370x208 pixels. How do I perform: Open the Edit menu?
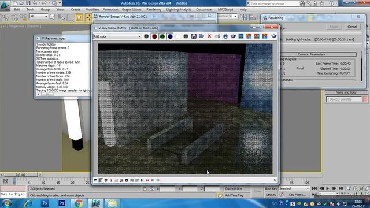coord(17,9)
